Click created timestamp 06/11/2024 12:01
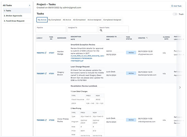187x137 pixels. click(145, 72)
